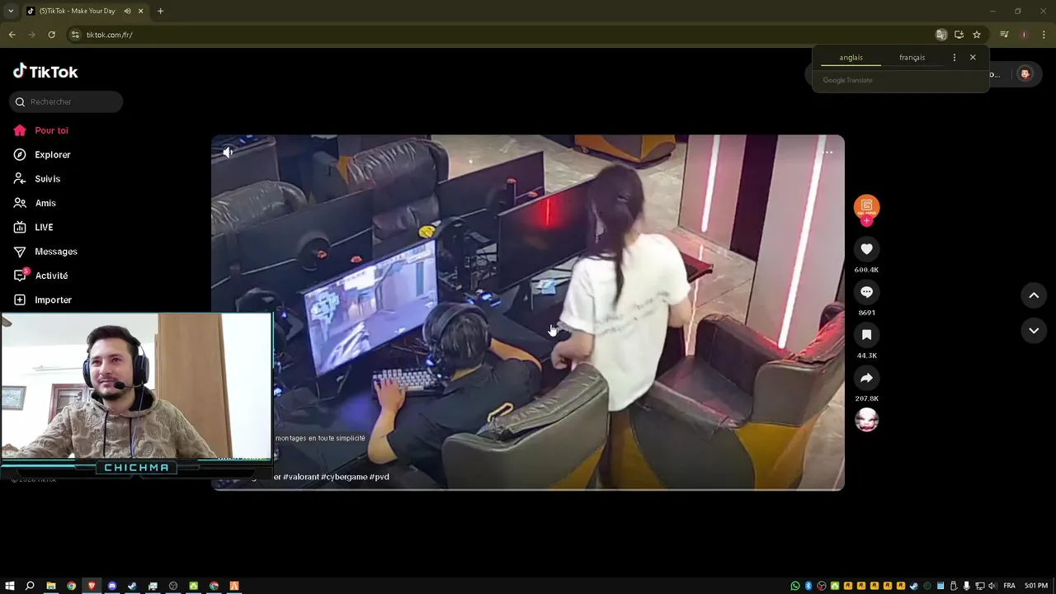
Task: Navigate back in browser
Action: click(12, 35)
